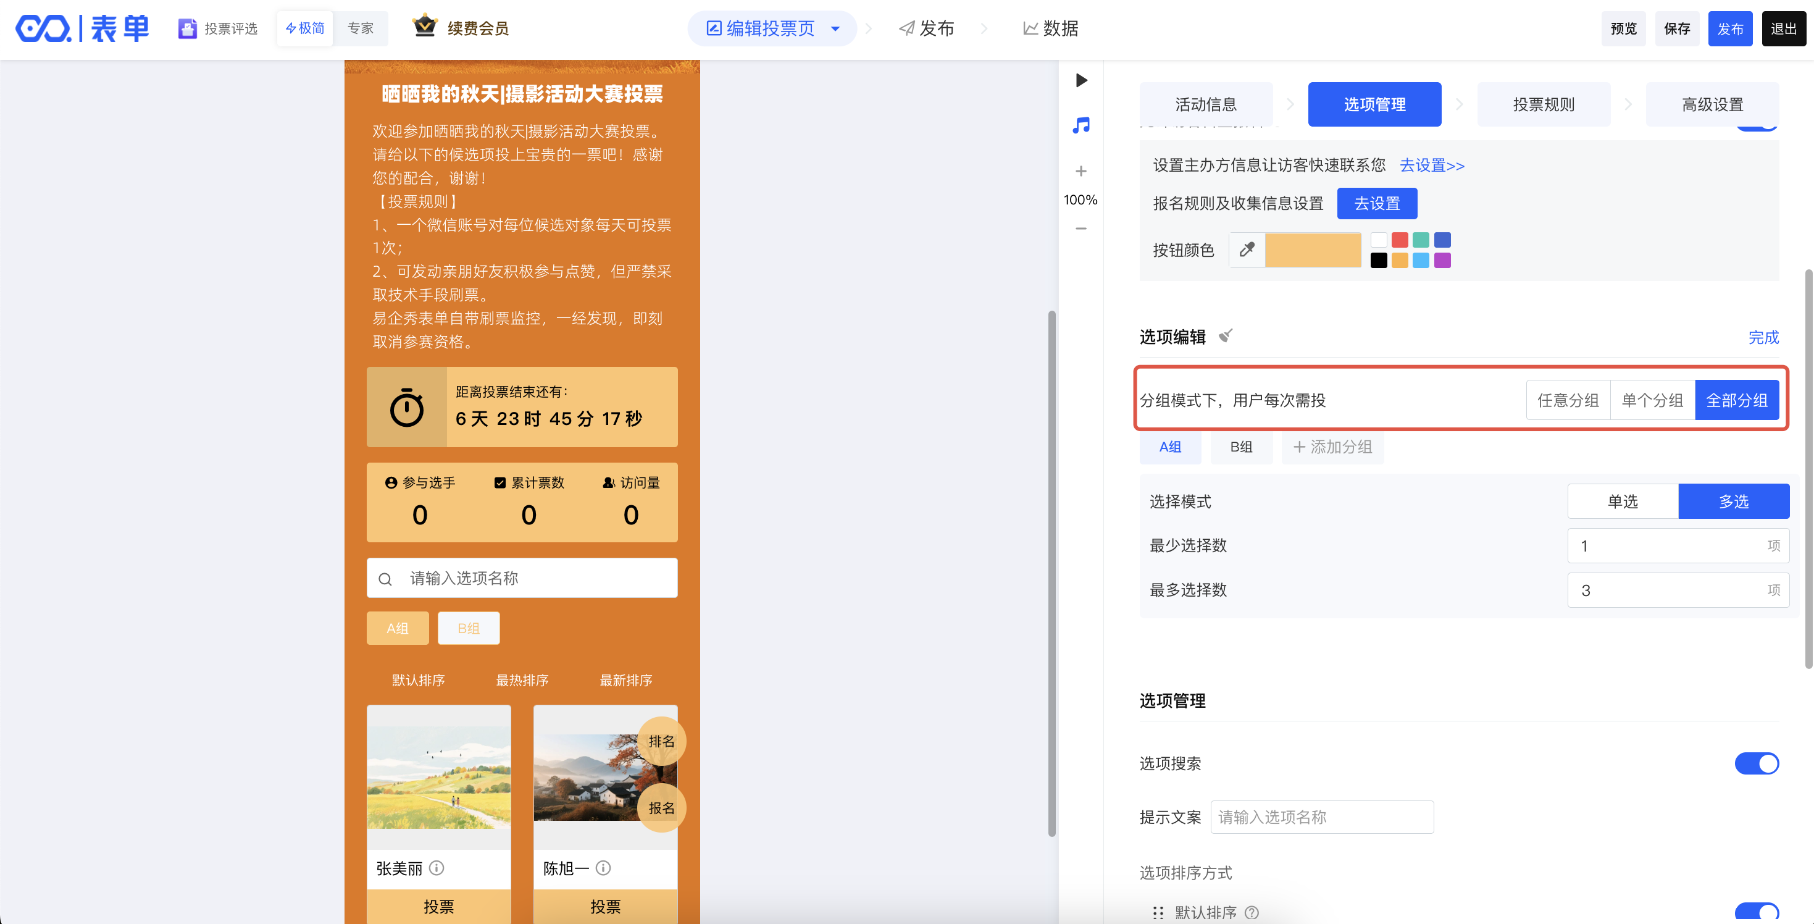Pick the purple button color swatch
This screenshot has width=1814, height=924.
pos(1442,261)
